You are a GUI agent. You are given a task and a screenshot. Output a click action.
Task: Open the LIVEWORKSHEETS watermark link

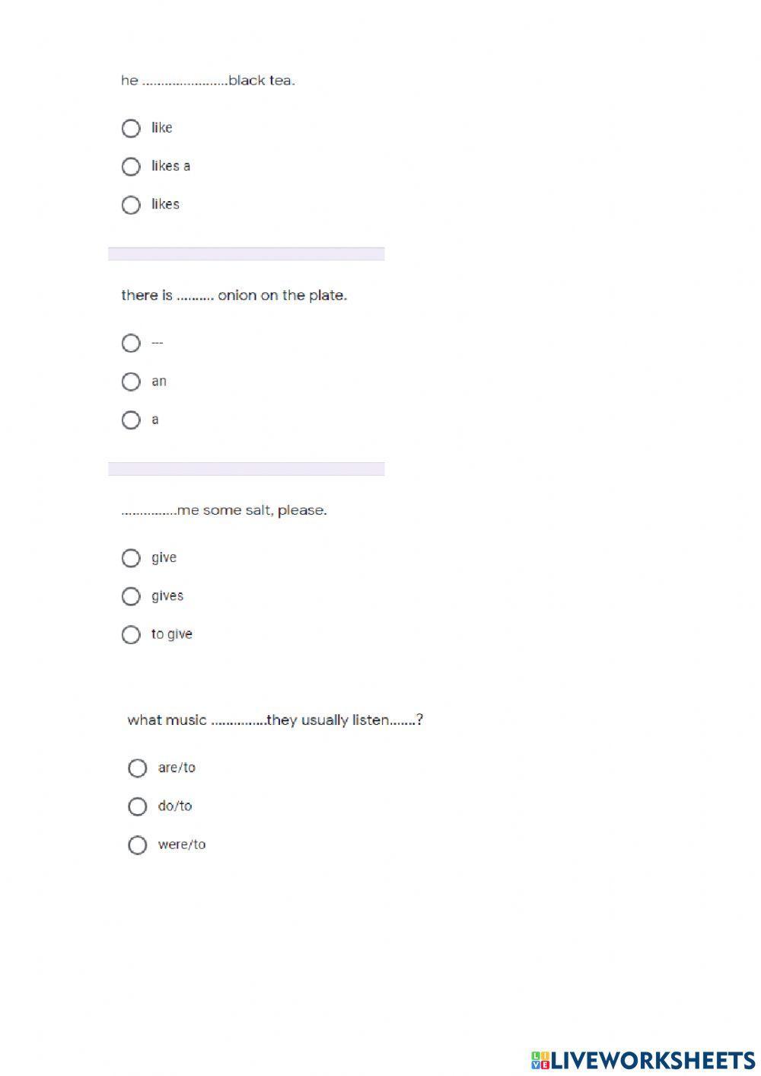pos(652,1059)
